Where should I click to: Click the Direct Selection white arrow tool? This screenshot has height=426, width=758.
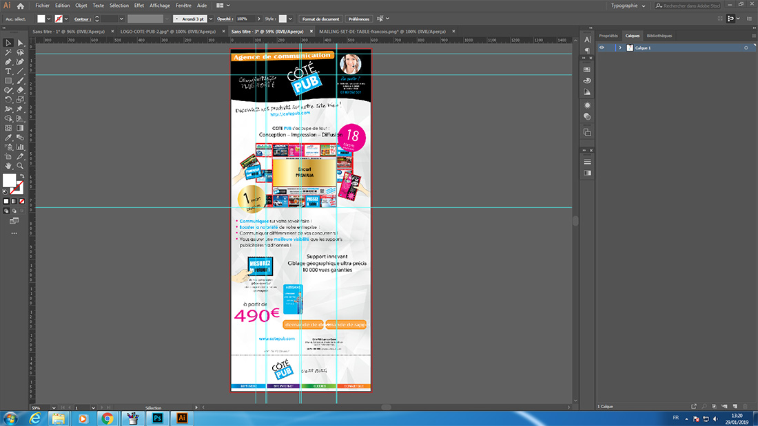point(21,43)
